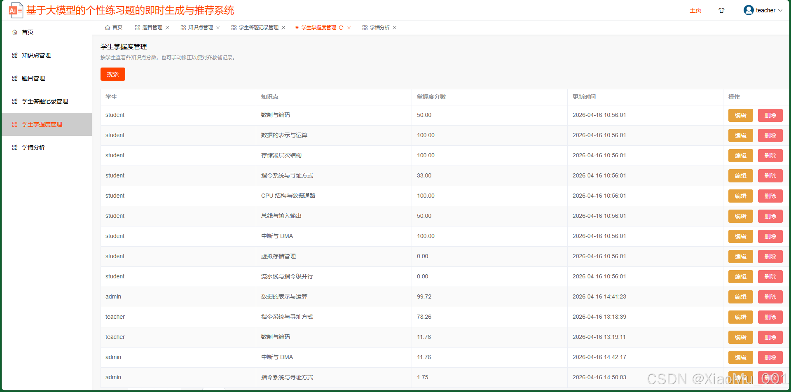This screenshot has height=392, width=791.
Task: Click the sidebar 知识点管理 grid icon
Action: pyautogui.click(x=15, y=55)
